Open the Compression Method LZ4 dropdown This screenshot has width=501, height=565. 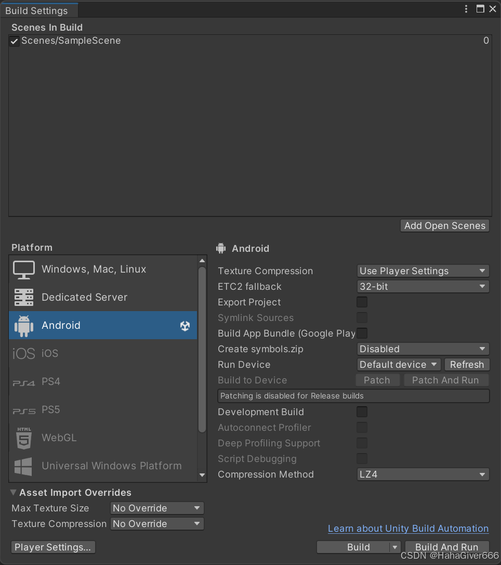pyautogui.click(x=423, y=474)
